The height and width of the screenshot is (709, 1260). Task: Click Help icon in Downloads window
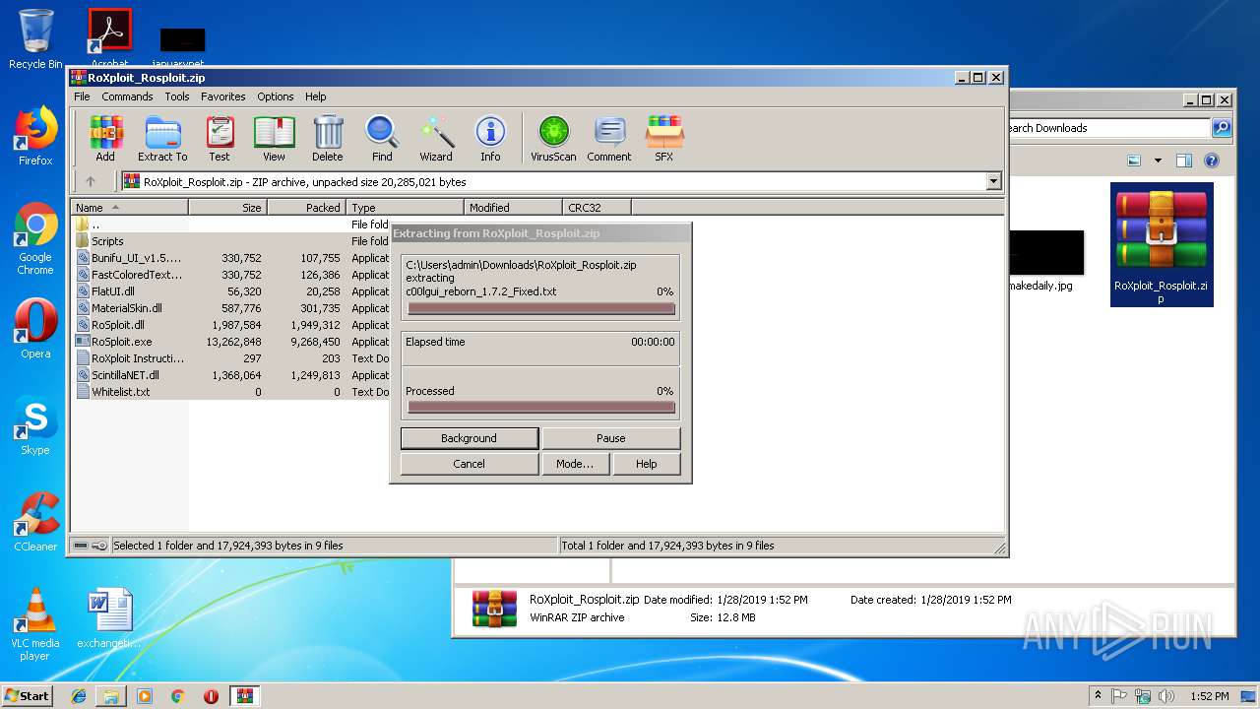pyautogui.click(x=1212, y=161)
